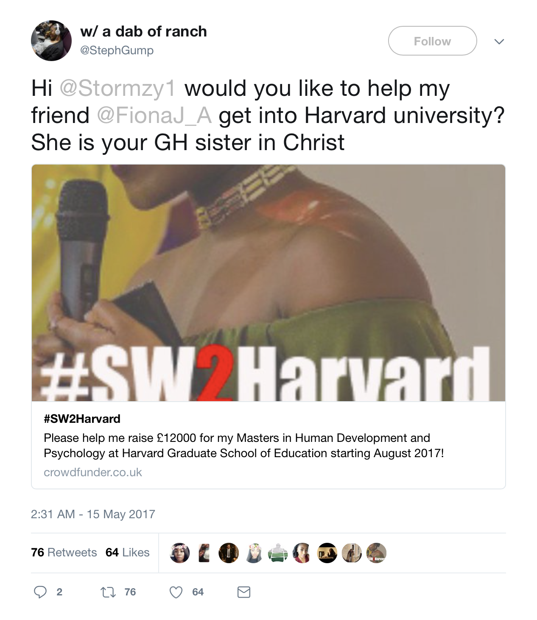Open the liker avatar wearing dark suit
Image resolution: width=537 pixels, height=620 pixels.
(x=229, y=553)
